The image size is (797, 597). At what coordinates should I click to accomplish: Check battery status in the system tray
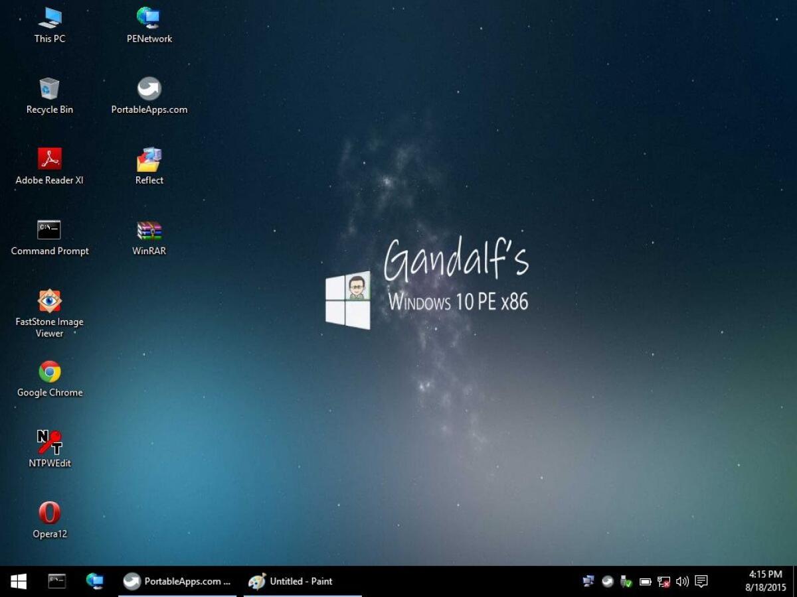coord(644,581)
